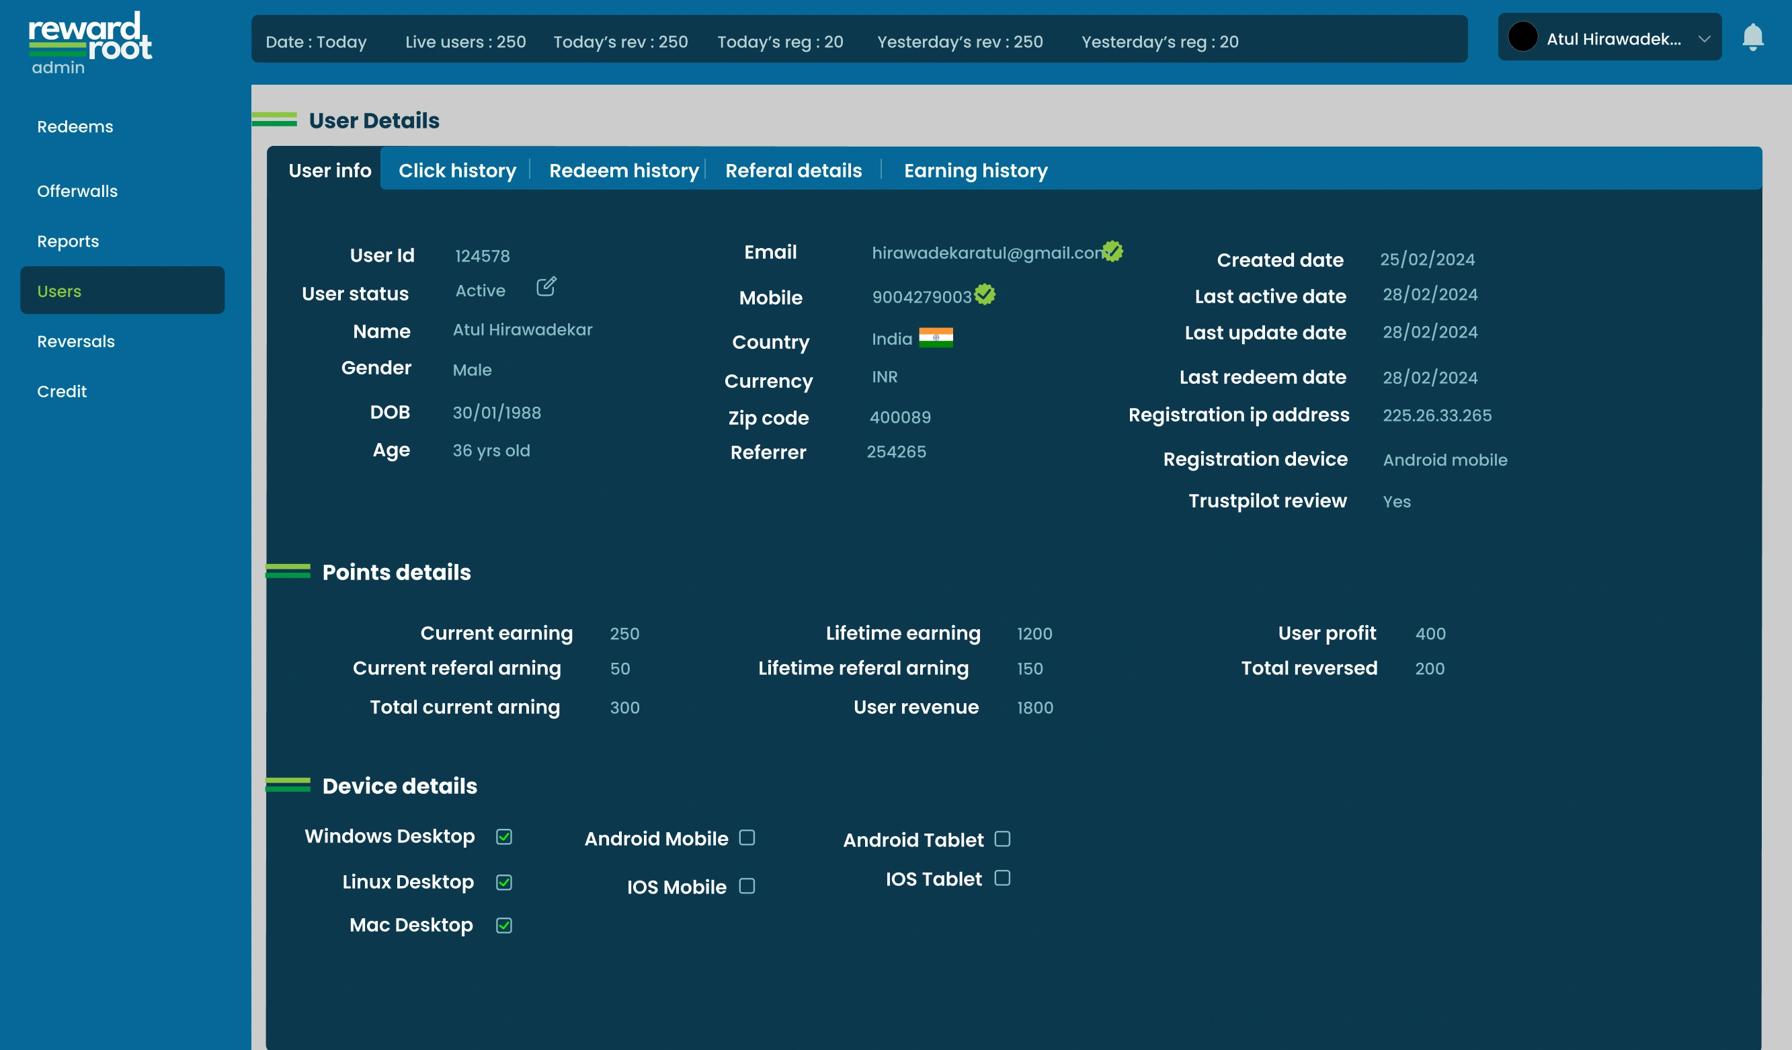Switch to the Click history tab

click(x=457, y=170)
